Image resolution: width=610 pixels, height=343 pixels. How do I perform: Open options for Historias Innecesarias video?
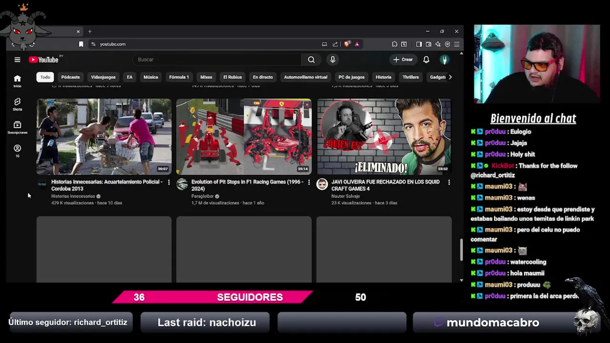(169, 182)
